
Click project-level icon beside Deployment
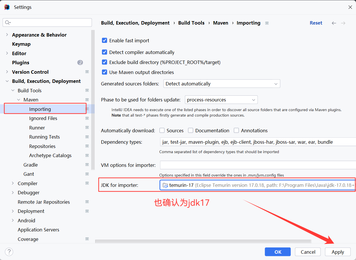coord(87,211)
